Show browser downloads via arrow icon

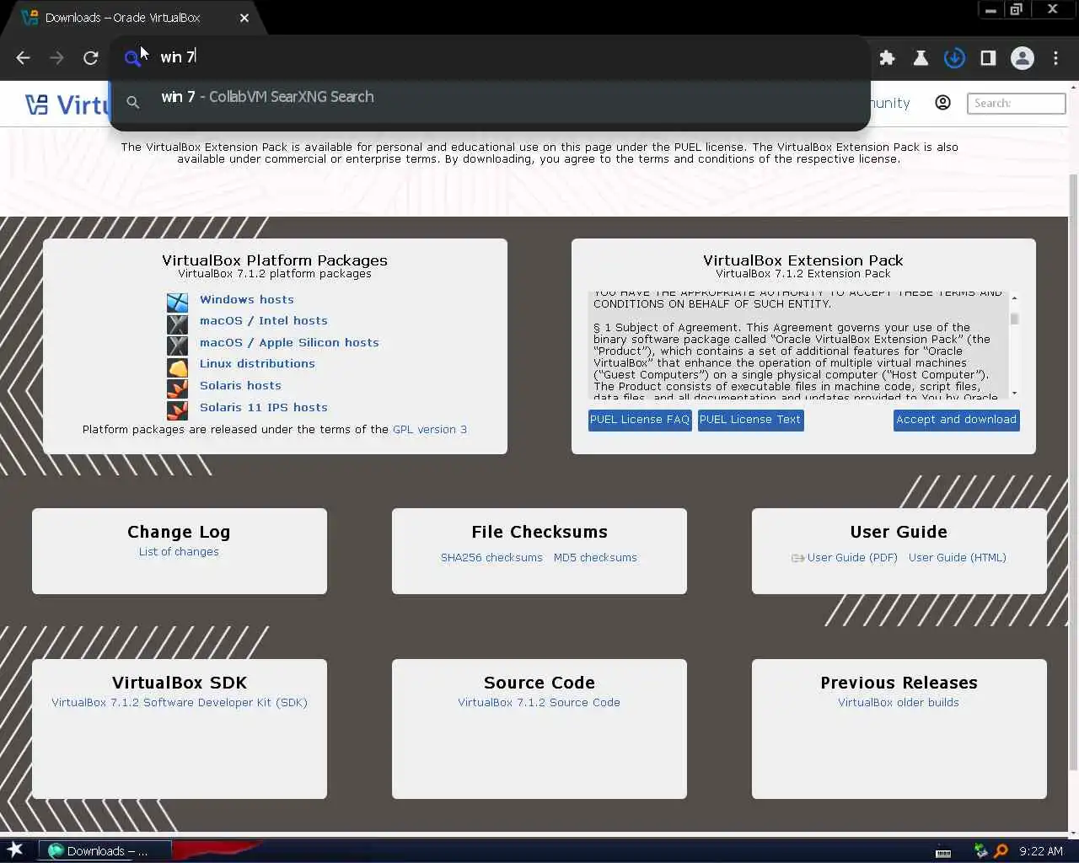[x=954, y=58]
